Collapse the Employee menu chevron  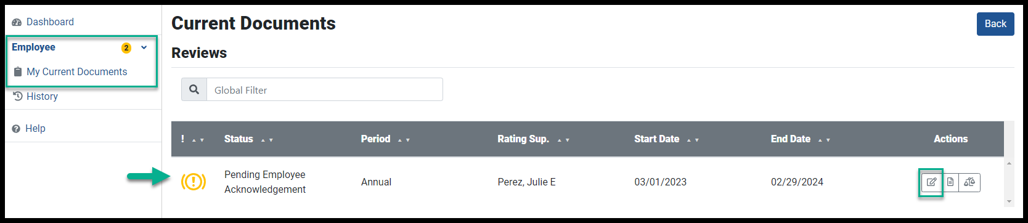pos(144,47)
